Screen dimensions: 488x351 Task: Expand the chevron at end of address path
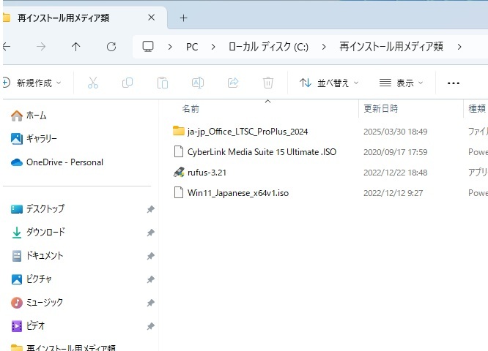click(459, 47)
